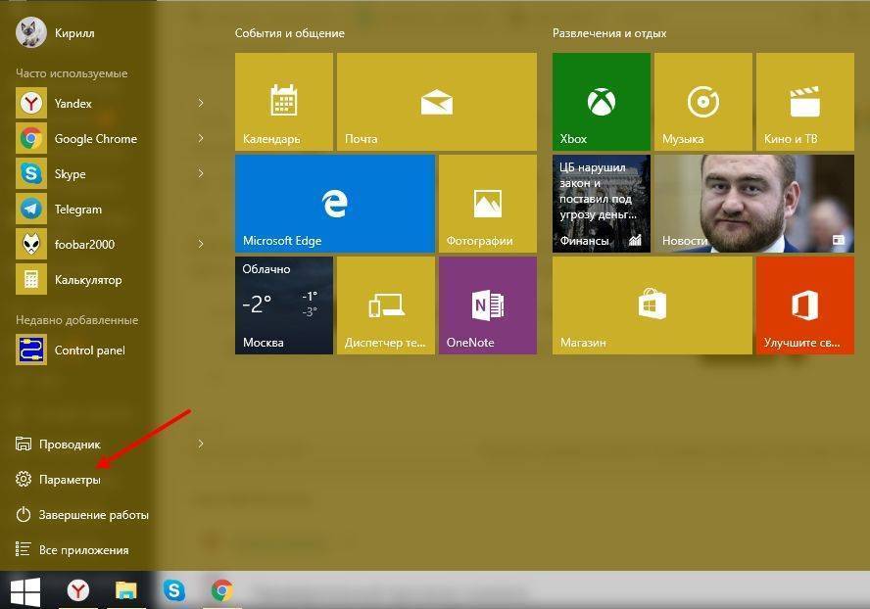The width and height of the screenshot is (870, 609).
Task: Expand the Google Chrome jump list arrow
Action: coord(201,139)
